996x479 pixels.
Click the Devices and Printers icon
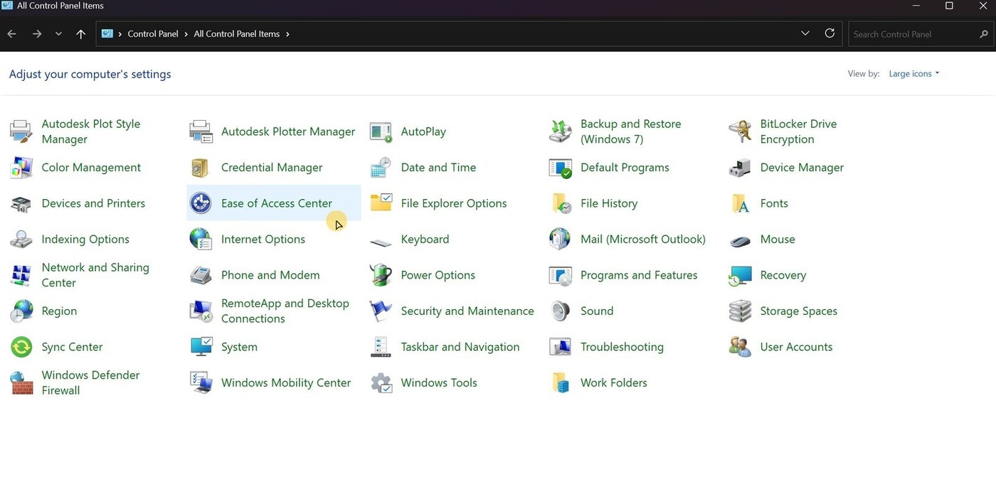21,203
